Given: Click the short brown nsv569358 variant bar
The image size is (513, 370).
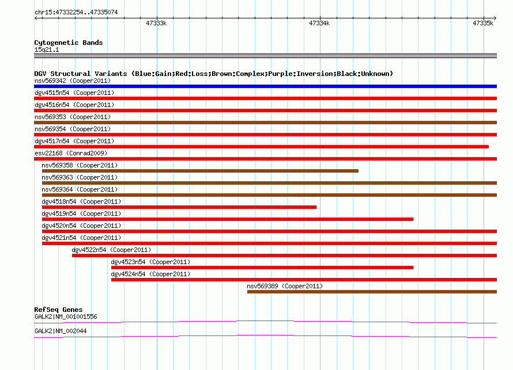Looking at the screenshot, I should (200, 171).
